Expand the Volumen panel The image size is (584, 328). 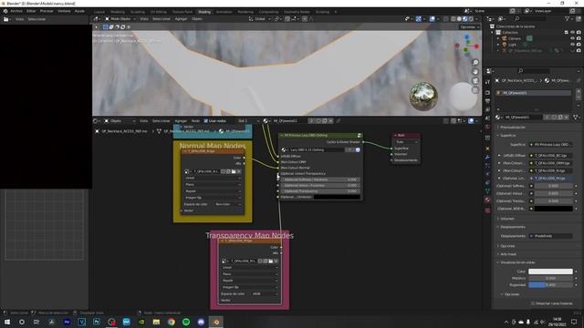507,219
